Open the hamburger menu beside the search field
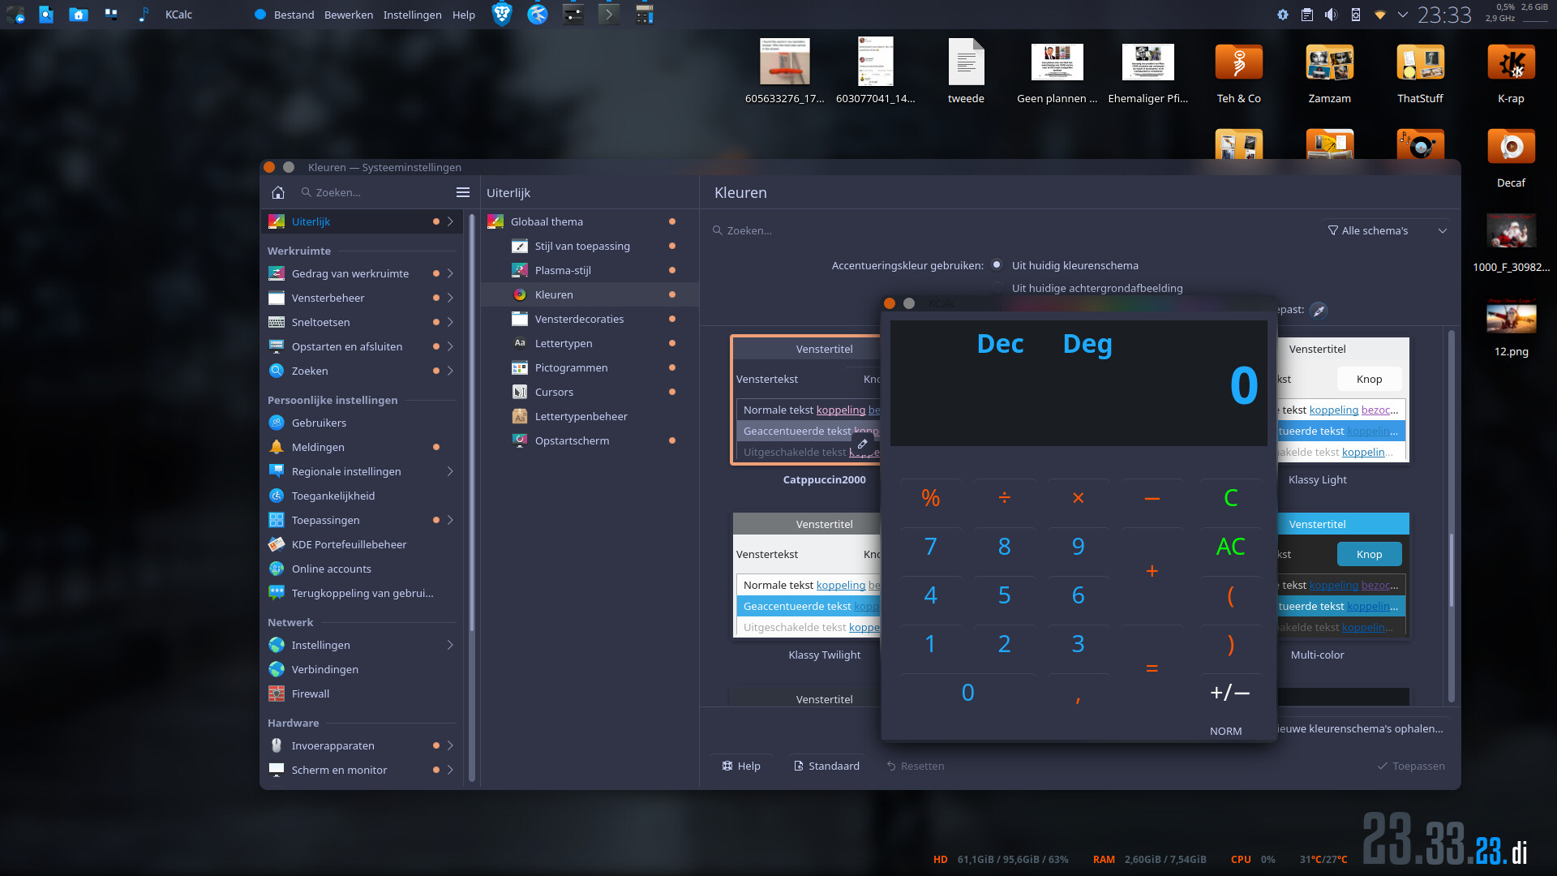Screen dimensions: 1557x876 point(463,192)
